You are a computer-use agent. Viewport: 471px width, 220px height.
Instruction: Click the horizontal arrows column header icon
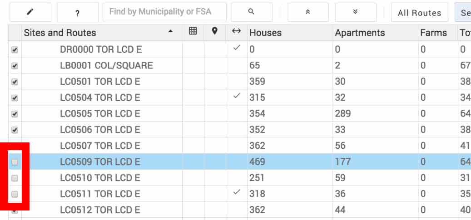pos(236,32)
